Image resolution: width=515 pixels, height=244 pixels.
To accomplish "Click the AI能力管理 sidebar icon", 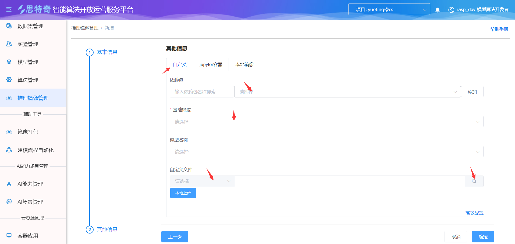I will coord(9,184).
